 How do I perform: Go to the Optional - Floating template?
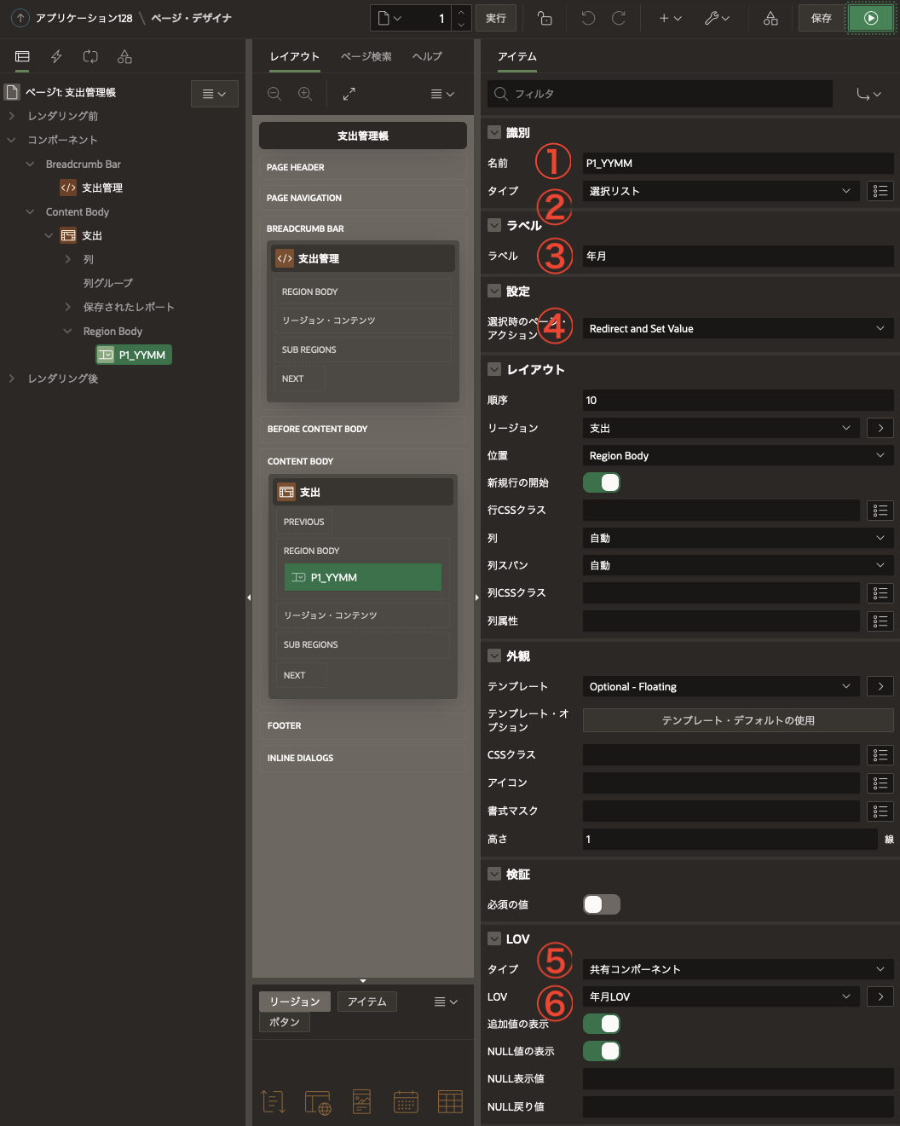click(880, 686)
